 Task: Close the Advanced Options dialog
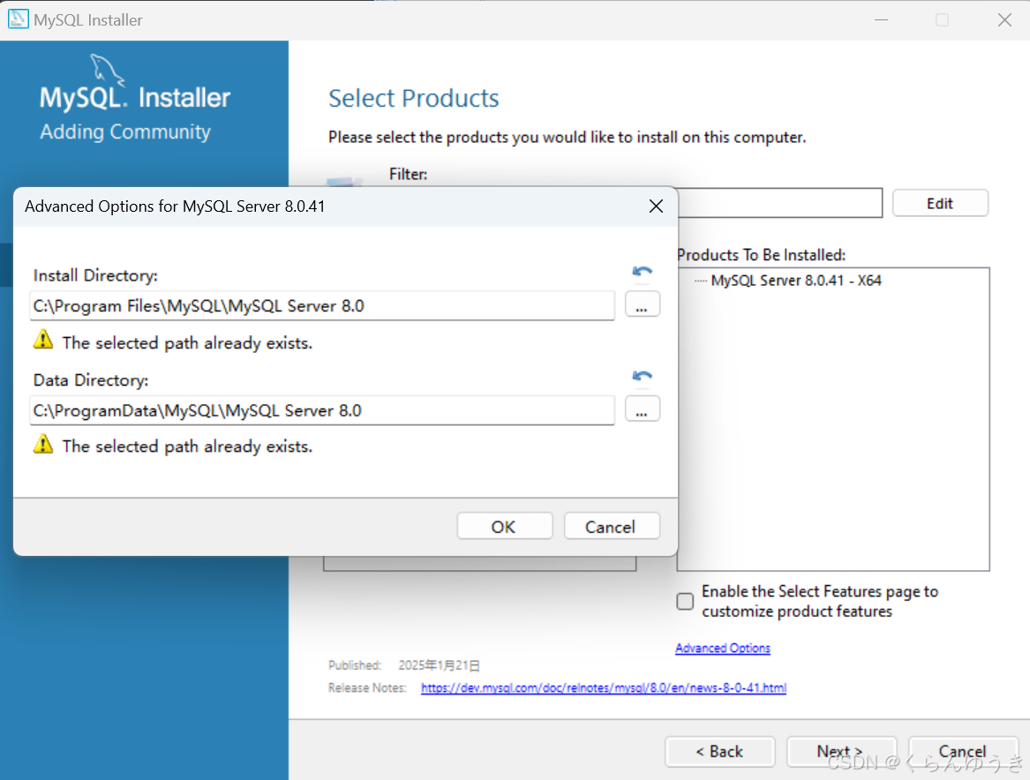(x=656, y=206)
